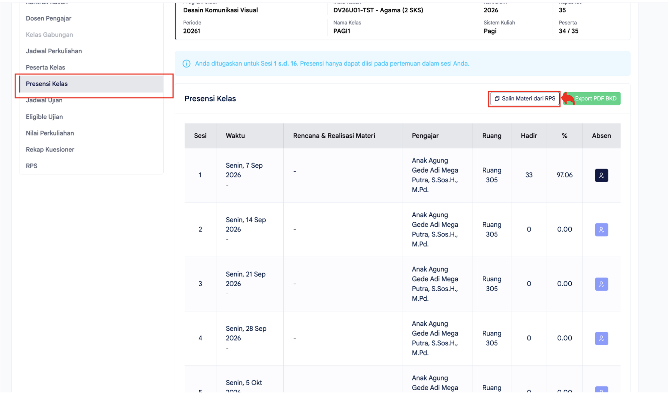
Task: Click the Hadir value 33
Action: [x=529, y=175]
